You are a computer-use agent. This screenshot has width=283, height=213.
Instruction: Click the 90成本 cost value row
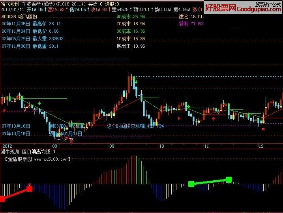[x=131, y=17]
